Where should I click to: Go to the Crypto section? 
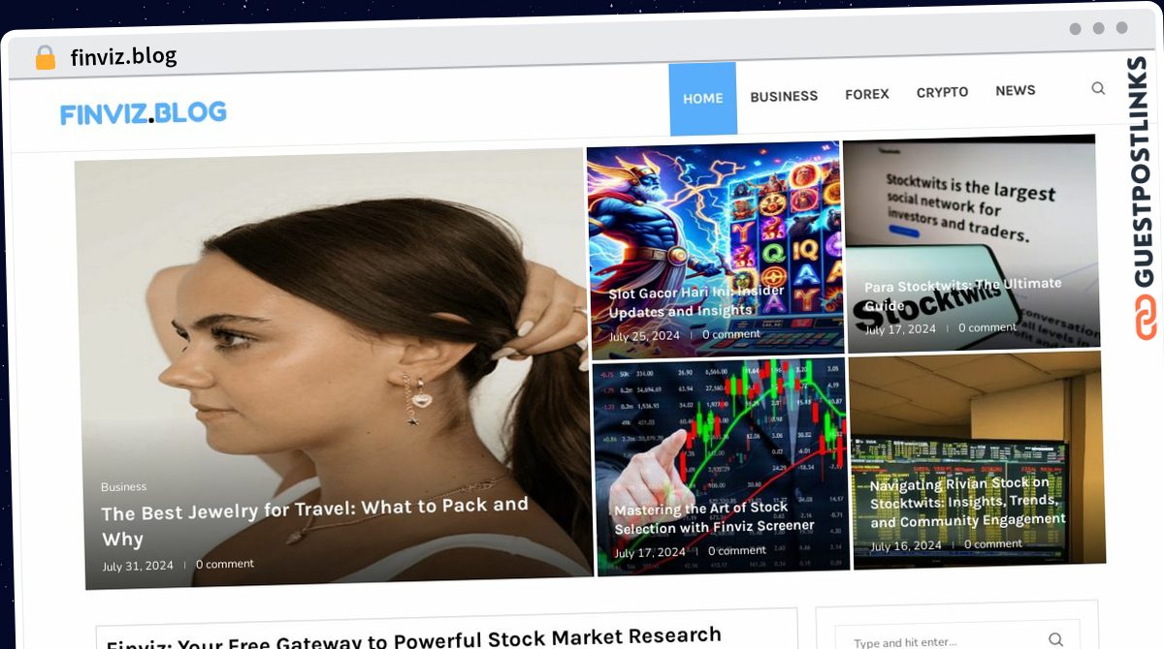pyautogui.click(x=942, y=92)
